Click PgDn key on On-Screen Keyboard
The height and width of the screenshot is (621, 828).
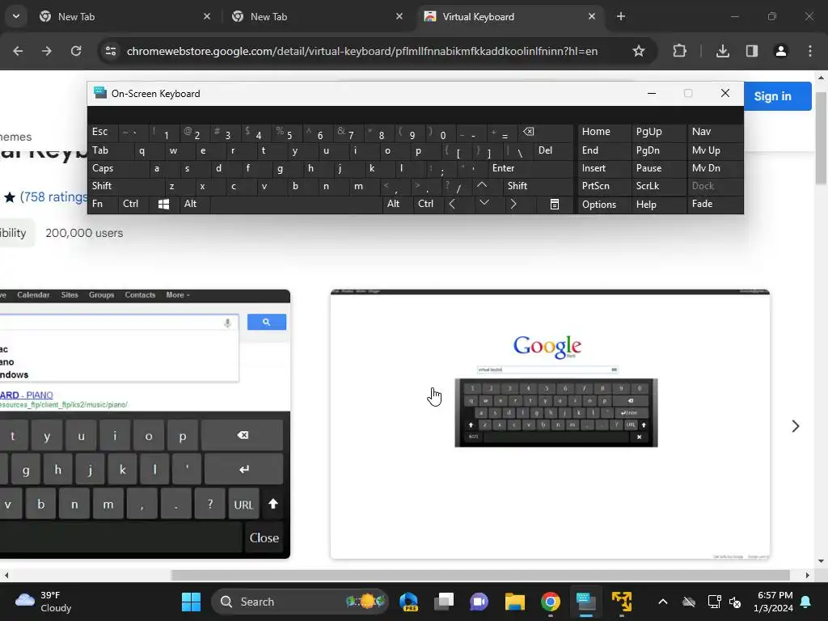click(x=658, y=150)
